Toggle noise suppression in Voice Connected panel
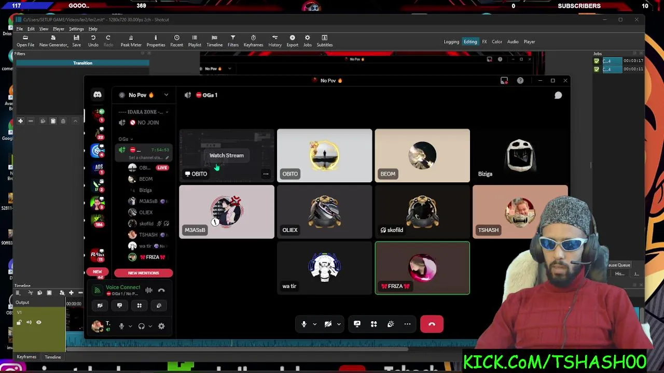This screenshot has height=373, width=664. pyautogui.click(x=149, y=290)
